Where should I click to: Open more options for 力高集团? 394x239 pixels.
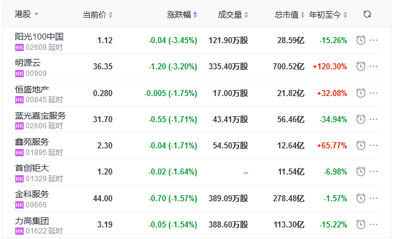(374, 224)
